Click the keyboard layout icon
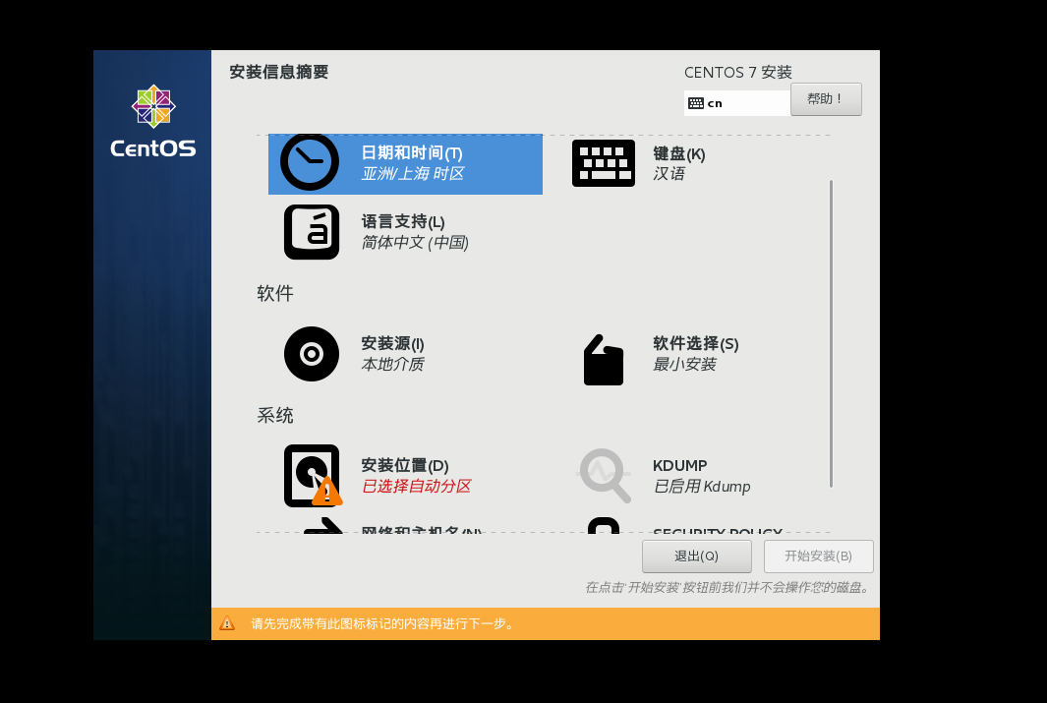The height and width of the screenshot is (703, 1047). [603, 163]
